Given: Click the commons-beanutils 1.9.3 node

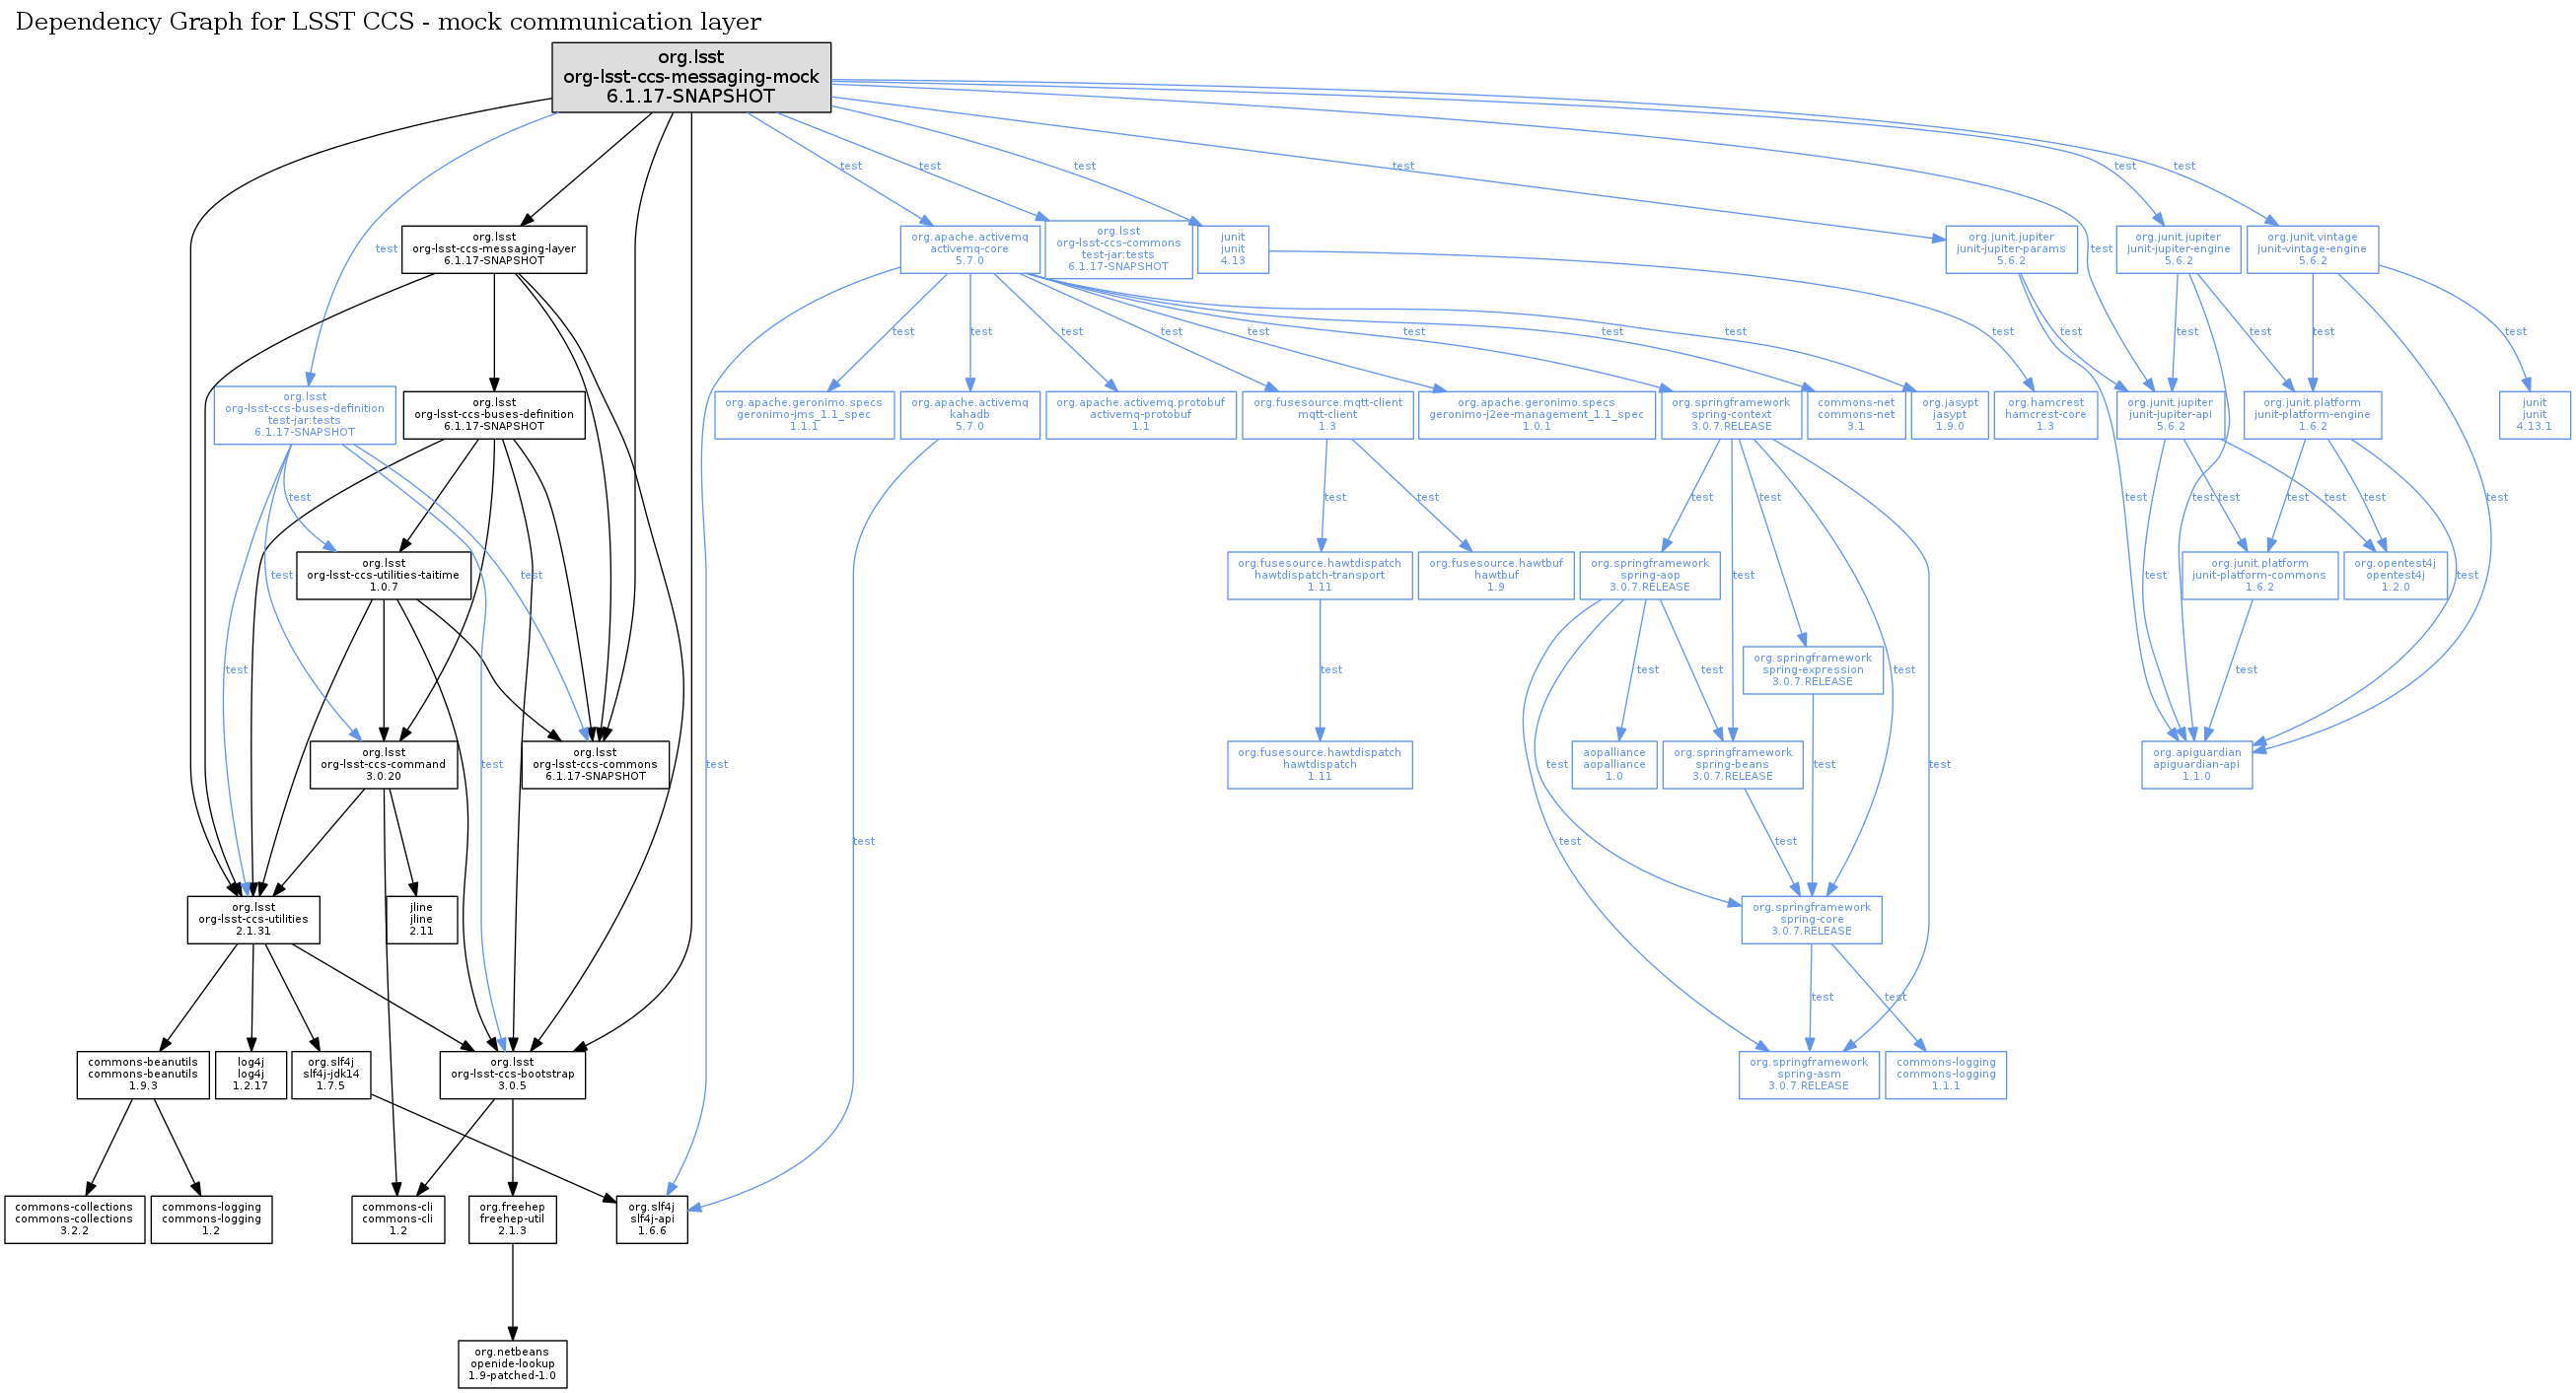Looking at the screenshot, I should tap(143, 1075).
